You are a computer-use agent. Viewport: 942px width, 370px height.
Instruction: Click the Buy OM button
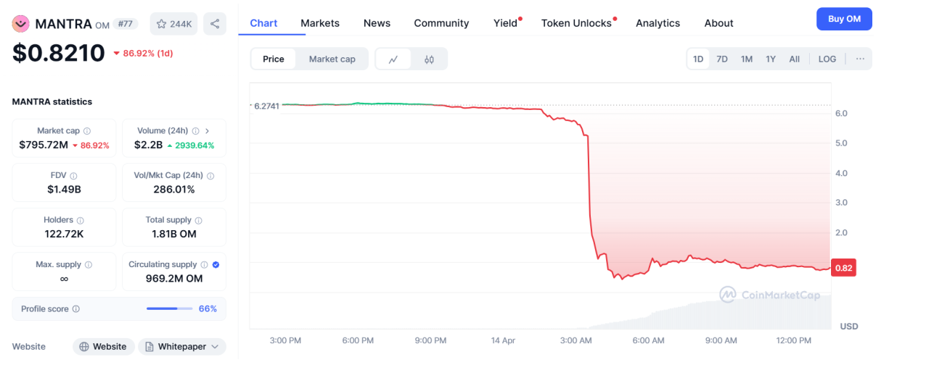844,19
